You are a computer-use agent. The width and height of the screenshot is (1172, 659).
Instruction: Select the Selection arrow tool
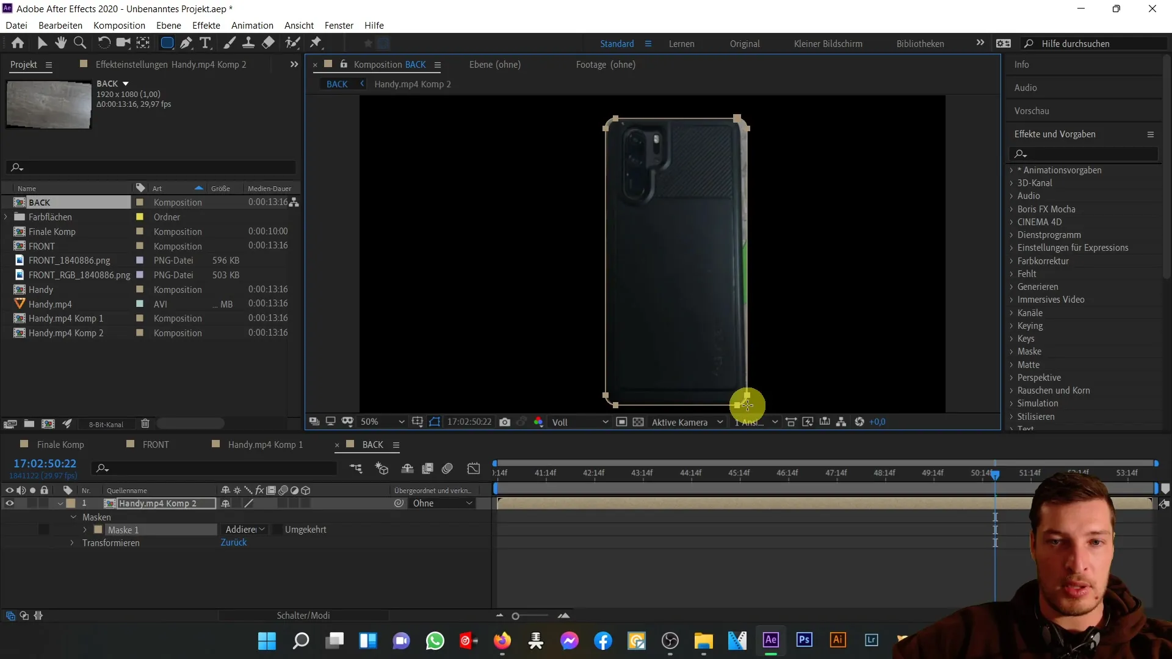[42, 43]
